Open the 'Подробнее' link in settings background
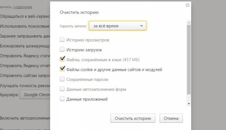This screenshot has width=226, height=130. pyautogui.click(x=23, y=7)
